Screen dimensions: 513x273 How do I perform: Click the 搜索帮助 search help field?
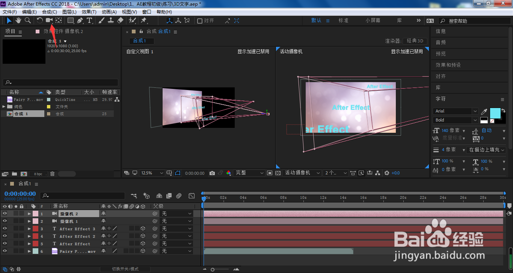pyautogui.click(x=475, y=21)
